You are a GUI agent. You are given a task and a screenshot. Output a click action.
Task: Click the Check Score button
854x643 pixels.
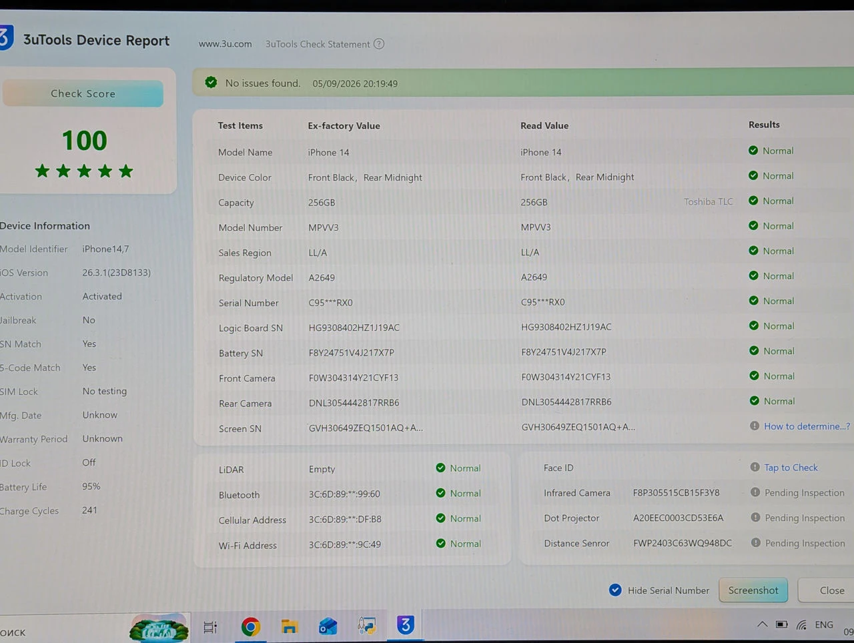coord(83,93)
